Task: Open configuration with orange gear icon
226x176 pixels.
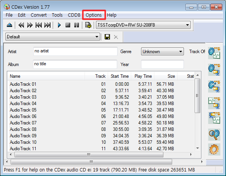Action: pyautogui.click(x=214, y=149)
